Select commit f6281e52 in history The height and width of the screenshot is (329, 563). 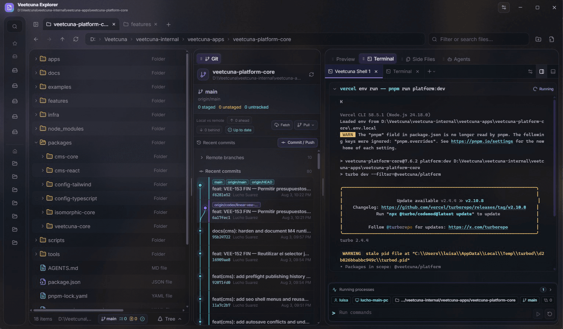[x=256, y=189]
